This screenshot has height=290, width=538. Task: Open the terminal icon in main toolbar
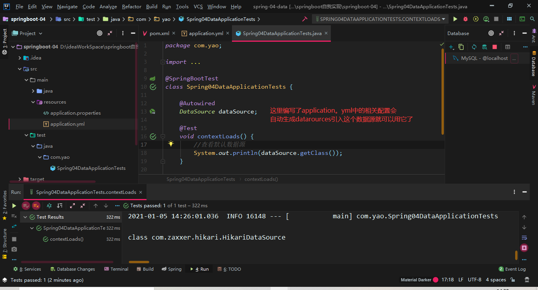click(522, 19)
